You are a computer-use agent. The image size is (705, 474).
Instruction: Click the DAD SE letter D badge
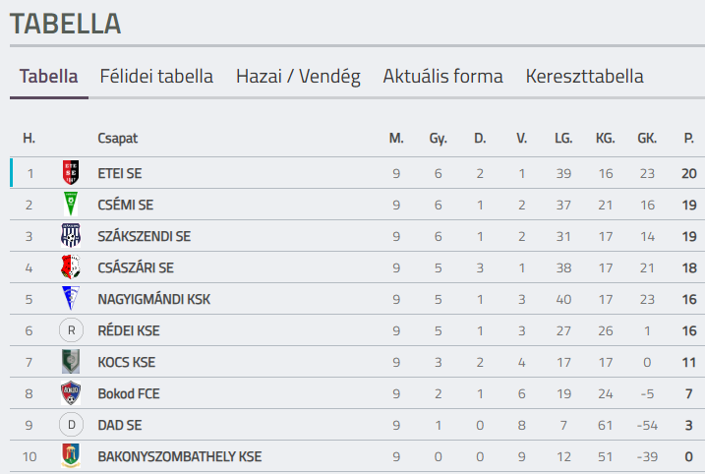[x=69, y=425]
